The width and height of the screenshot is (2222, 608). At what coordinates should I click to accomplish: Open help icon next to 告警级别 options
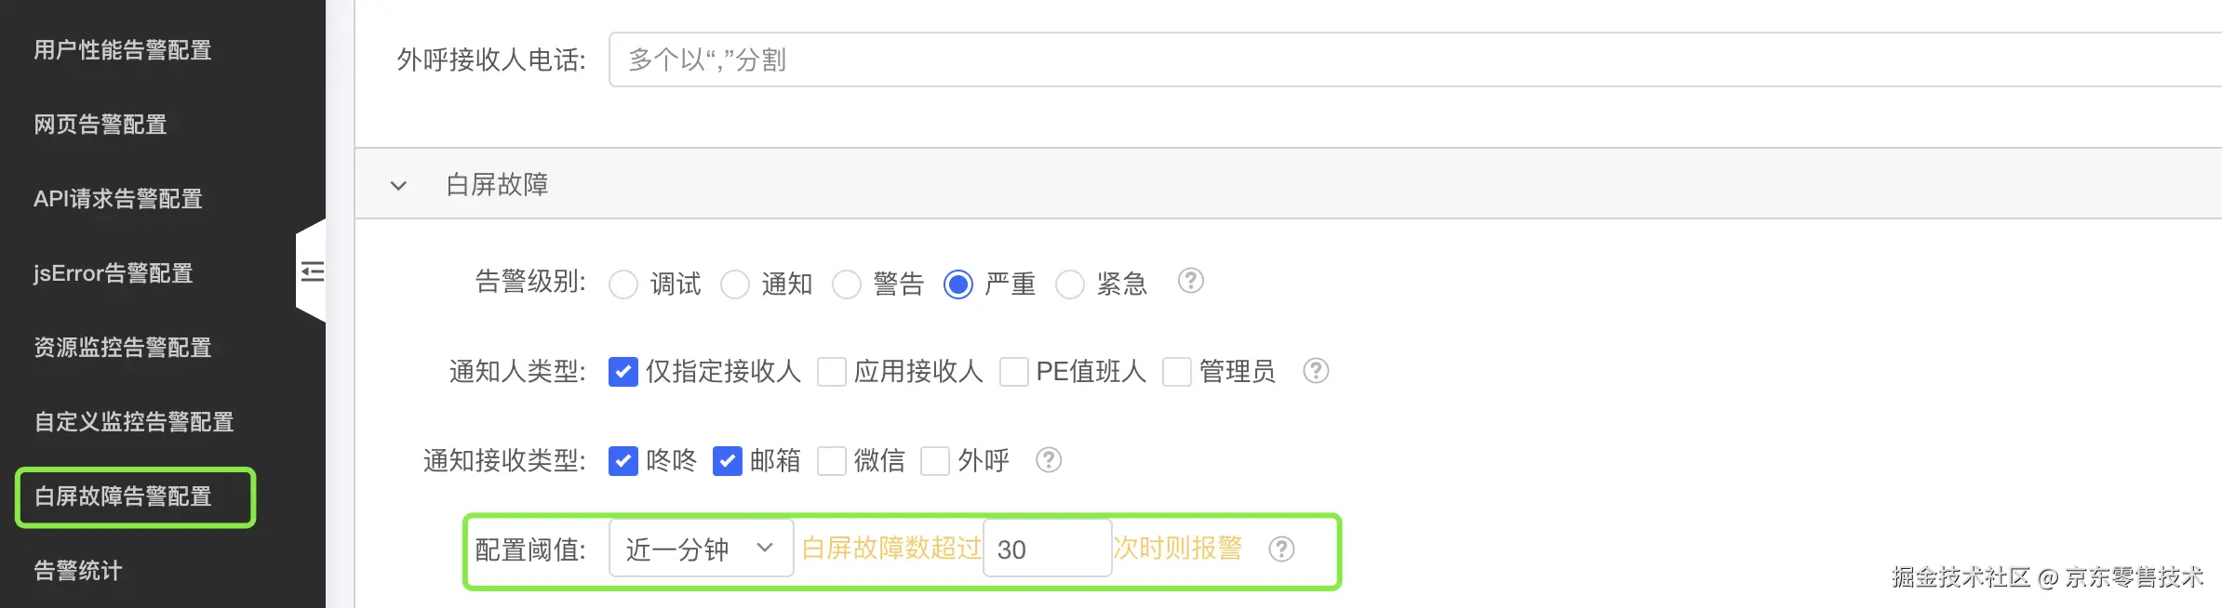1190,281
